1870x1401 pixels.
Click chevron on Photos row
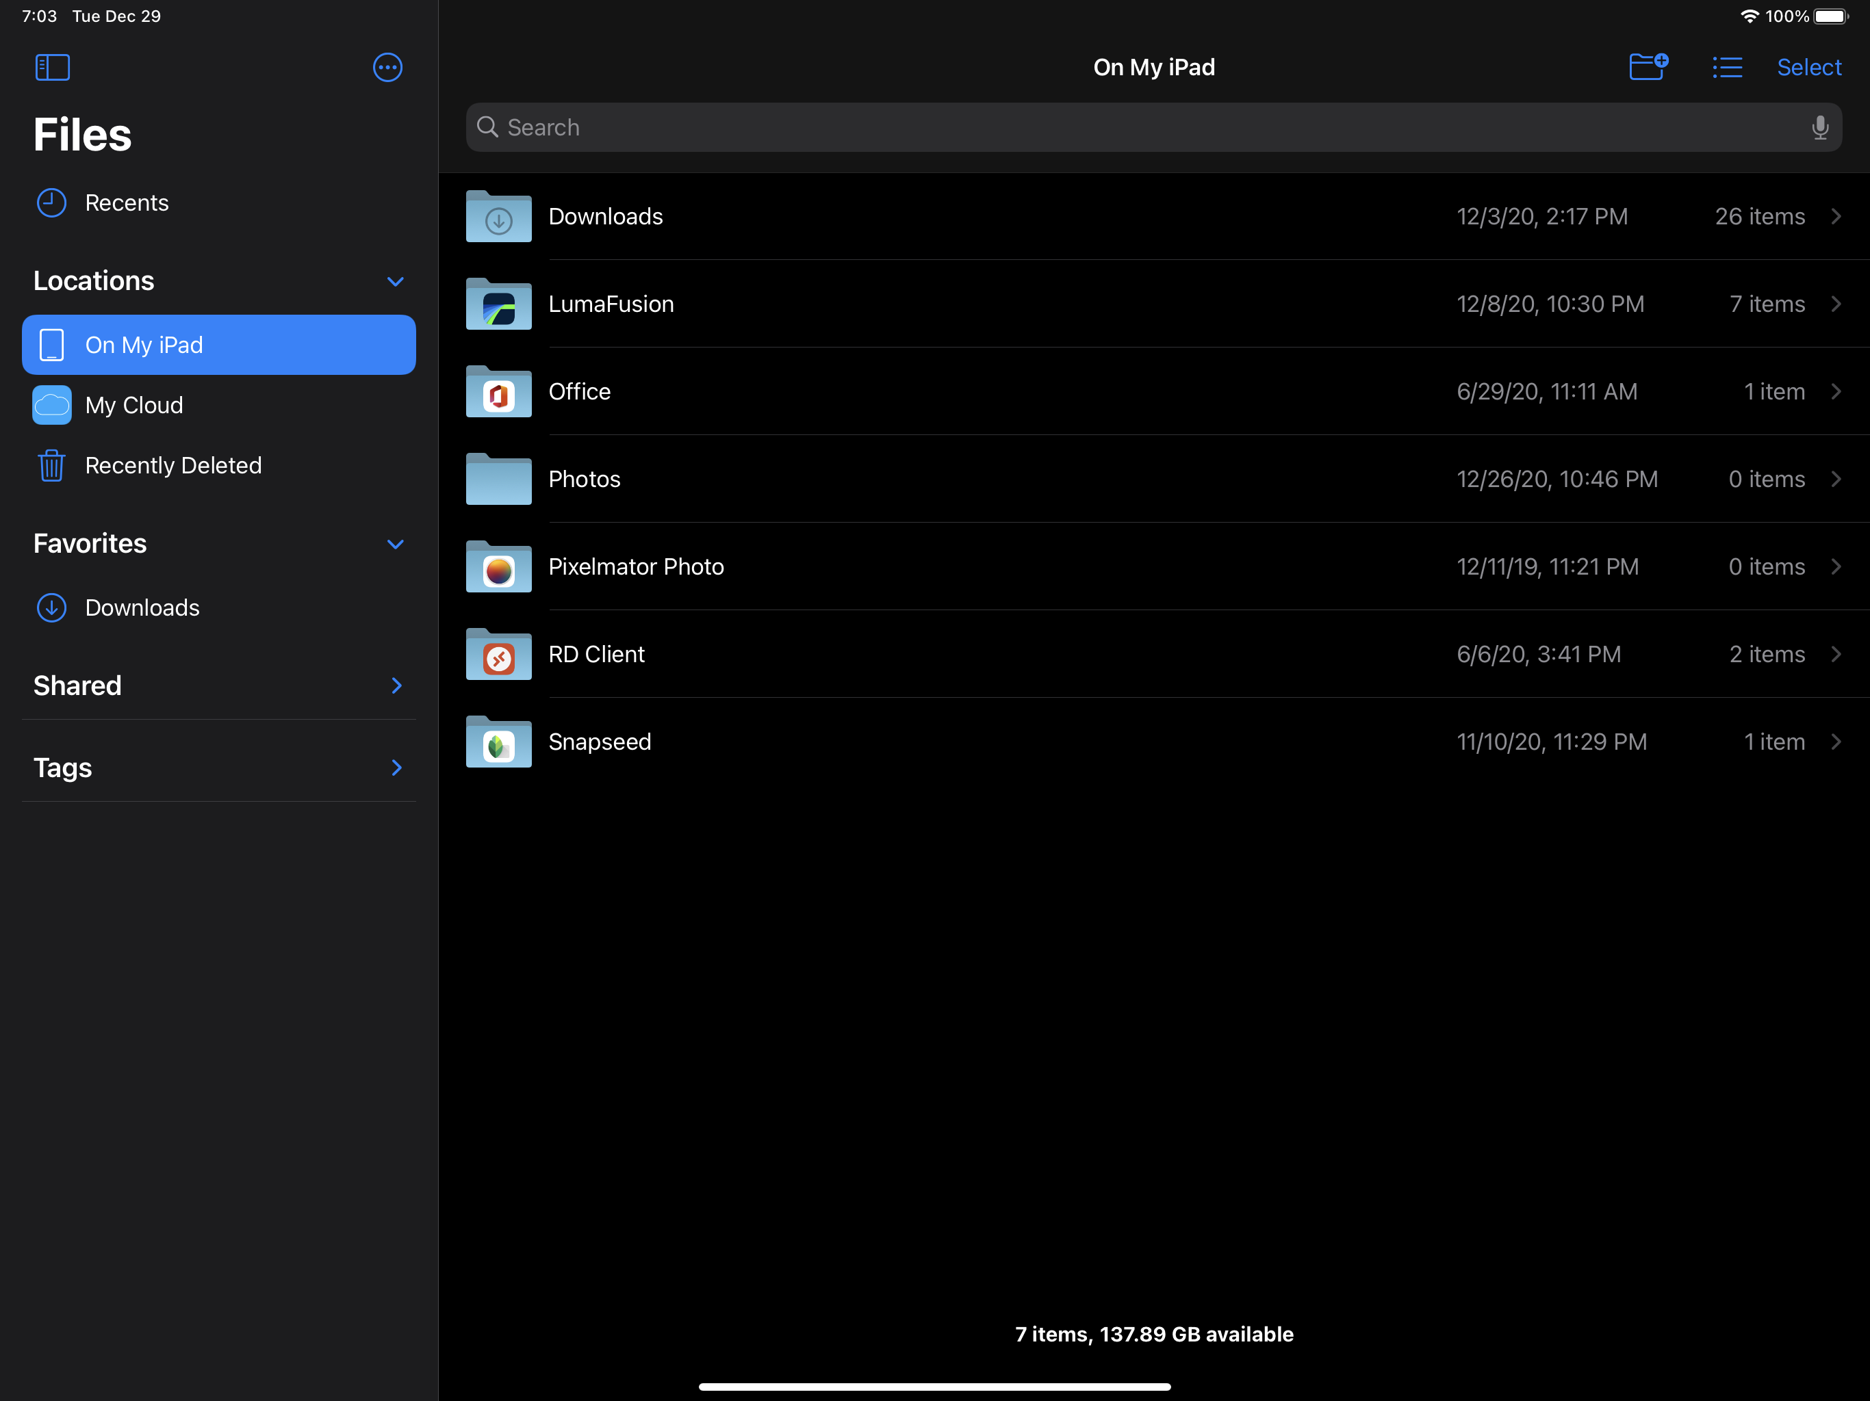tap(1836, 479)
